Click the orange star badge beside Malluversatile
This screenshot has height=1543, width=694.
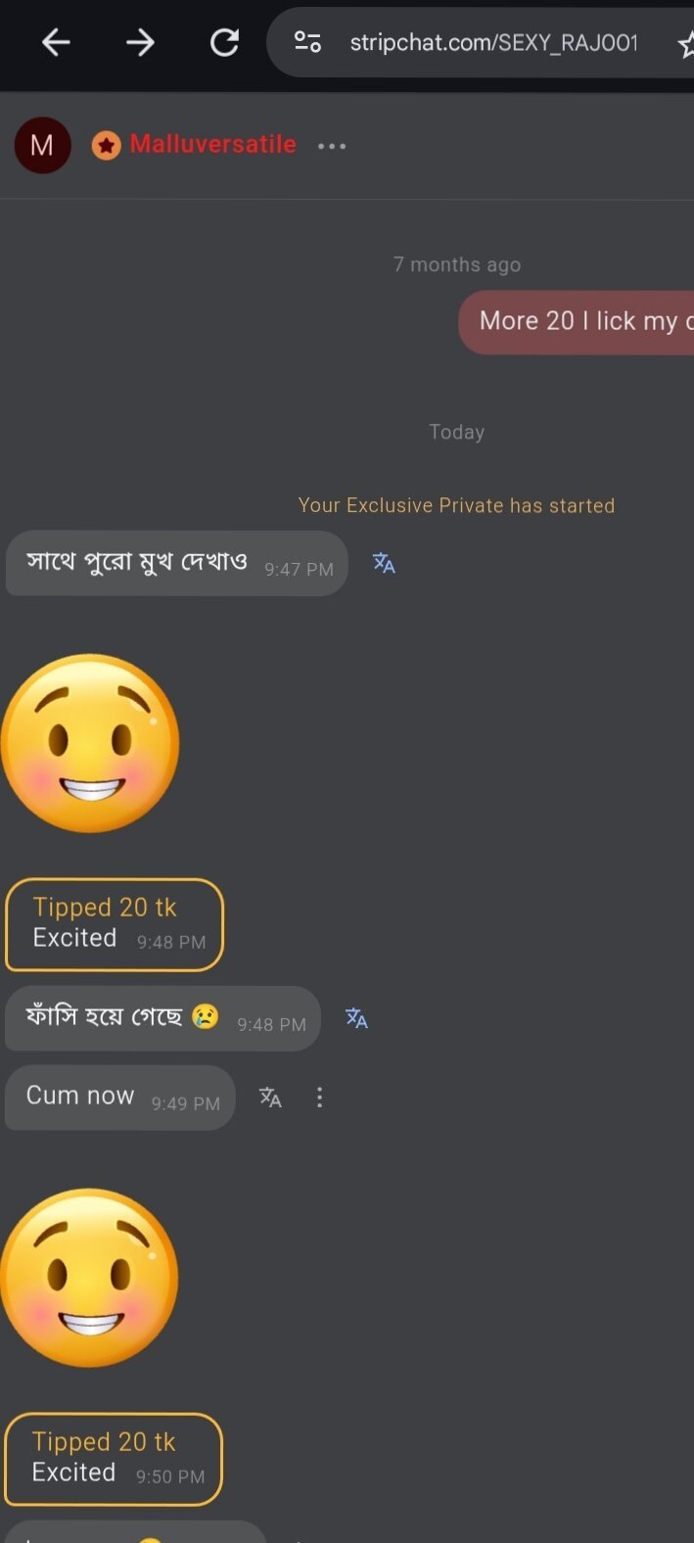(x=106, y=146)
